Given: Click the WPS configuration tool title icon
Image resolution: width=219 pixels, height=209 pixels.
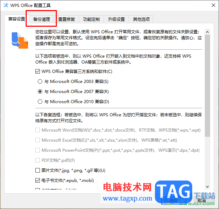Looking at the screenshot, I should [6, 5].
